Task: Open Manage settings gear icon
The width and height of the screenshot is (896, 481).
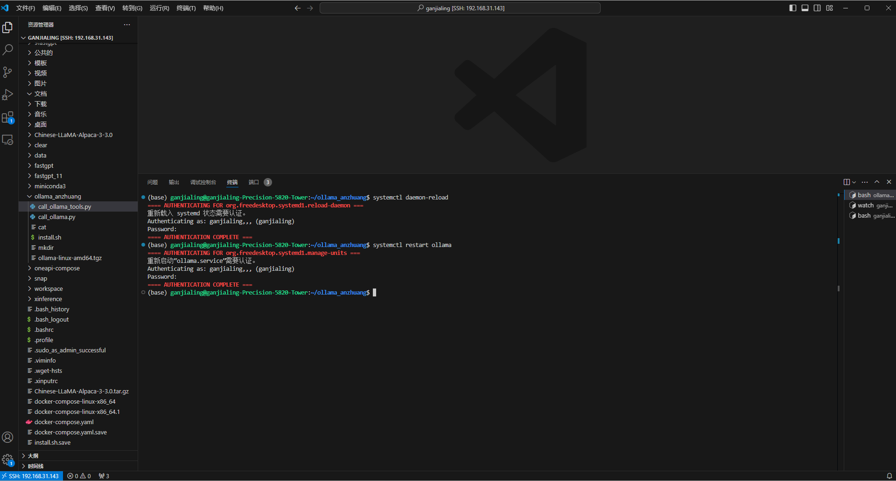Action: (x=7, y=460)
